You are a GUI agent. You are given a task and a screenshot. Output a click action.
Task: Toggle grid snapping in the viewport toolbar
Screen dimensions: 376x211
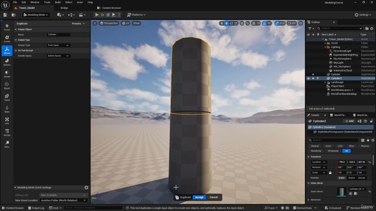(254, 23)
